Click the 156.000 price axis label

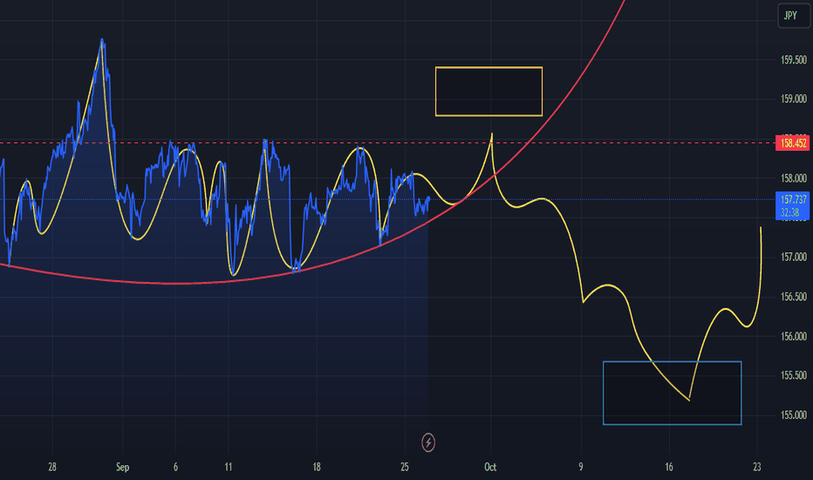pyautogui.click(x=793, y=336)
